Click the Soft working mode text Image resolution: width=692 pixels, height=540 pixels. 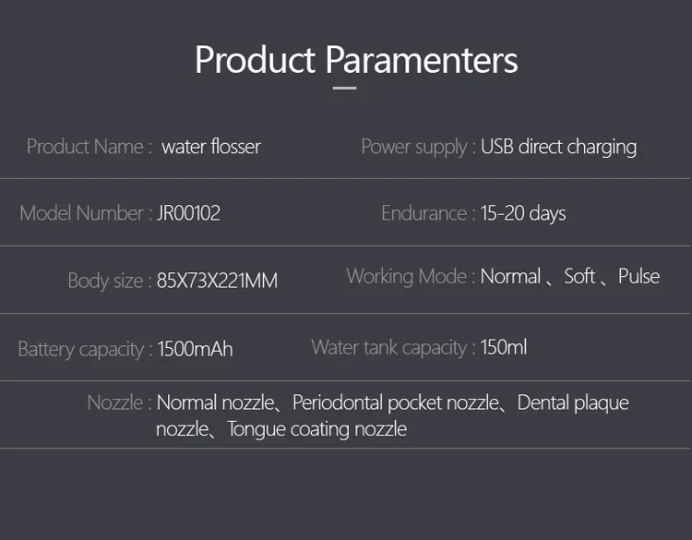579,277
